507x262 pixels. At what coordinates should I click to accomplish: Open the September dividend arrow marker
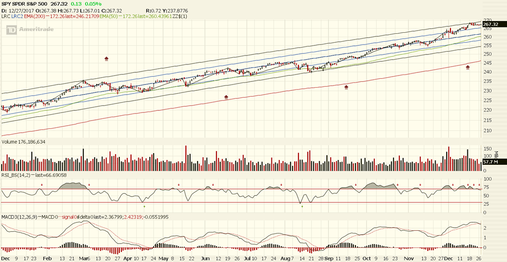[x=346, y=87]
